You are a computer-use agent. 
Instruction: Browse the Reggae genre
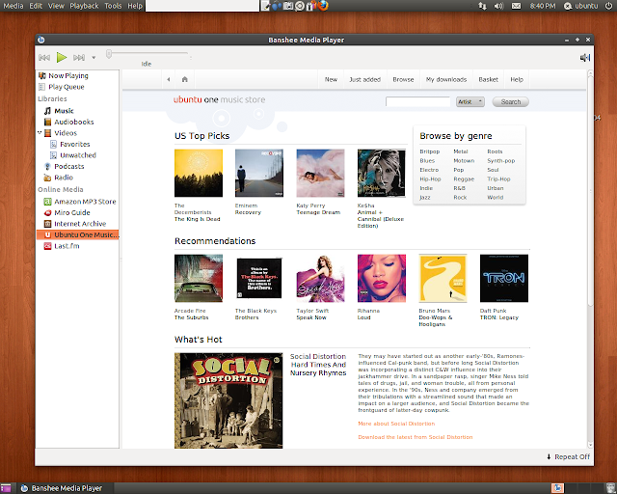click(x=464, y=179)
